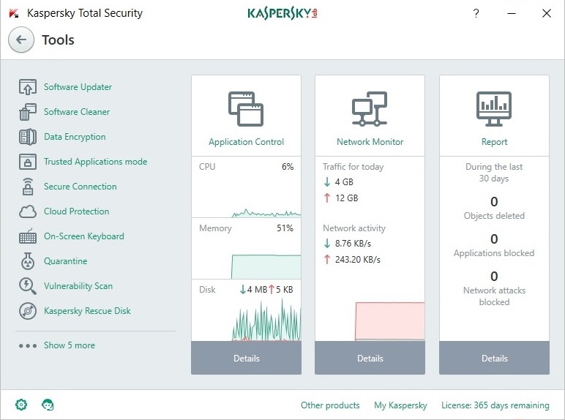Click the Quarantine flask icon

(x=28, y=261)
